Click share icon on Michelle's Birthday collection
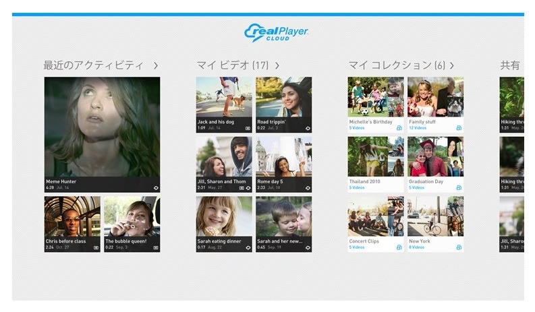The height and width of the screenshot is (312, 535). pyautogui.click(x=399, y=128)
